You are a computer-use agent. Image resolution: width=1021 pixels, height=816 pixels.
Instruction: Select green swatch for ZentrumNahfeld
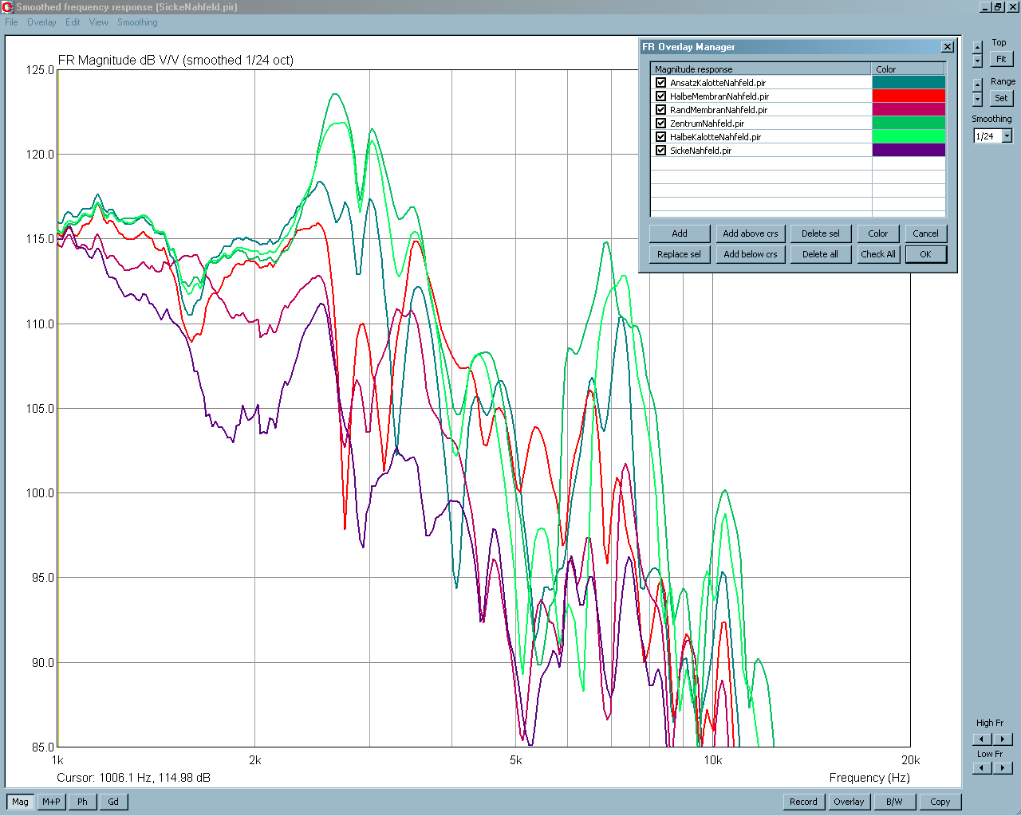coord(909,123)
